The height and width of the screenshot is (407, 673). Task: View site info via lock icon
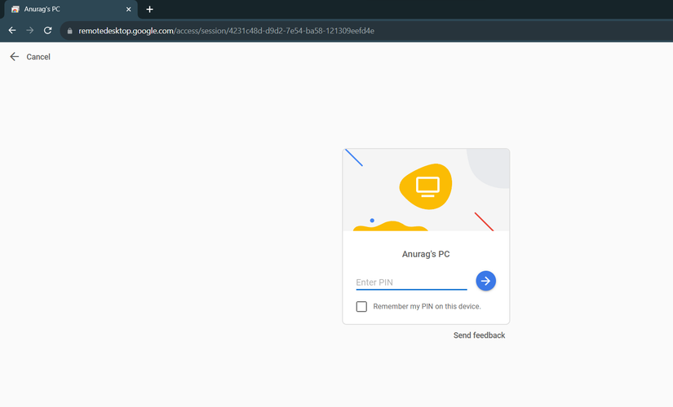[69, 31]
